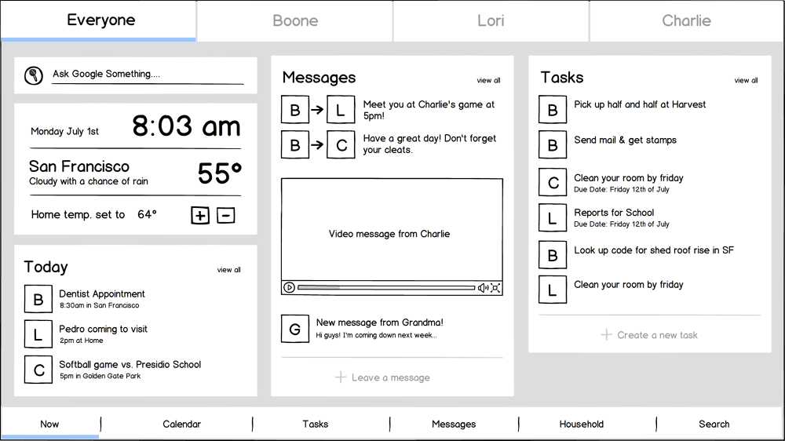Image resolution: width=785 pixels, height=441 pixels.
Task: Decrease home temperature with minus button
Action: pos(226,215)
